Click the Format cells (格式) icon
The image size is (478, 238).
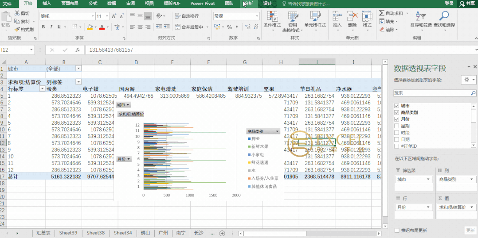coord(367,15)
